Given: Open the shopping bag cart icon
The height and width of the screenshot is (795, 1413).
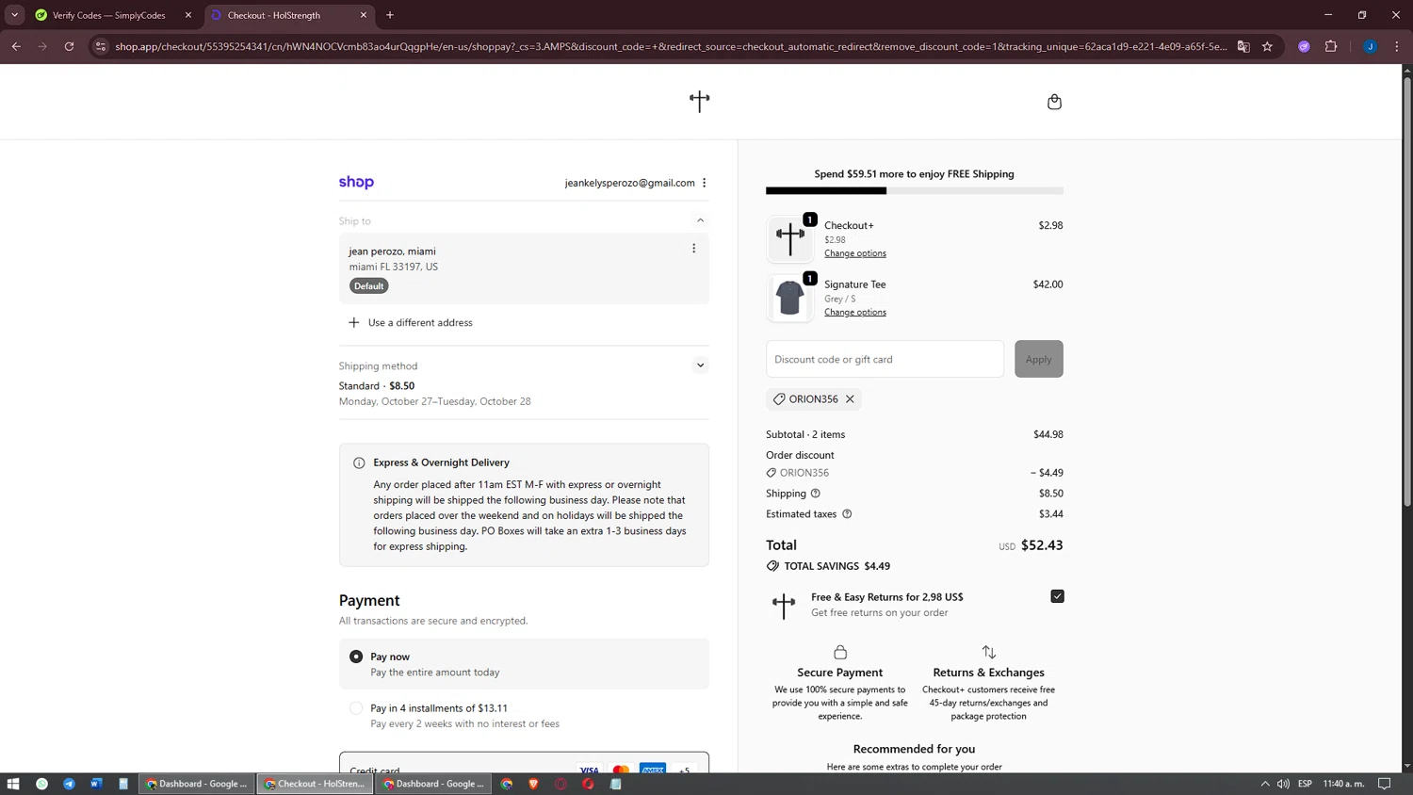Looking at the screenshot, I should coord(1054,102).
